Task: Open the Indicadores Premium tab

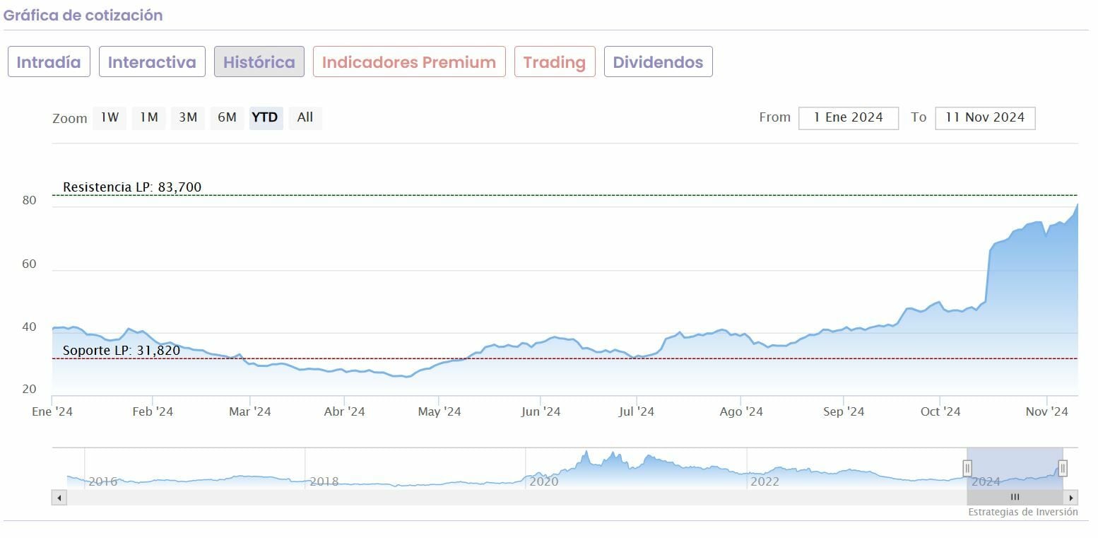Action: click(409, 62)
